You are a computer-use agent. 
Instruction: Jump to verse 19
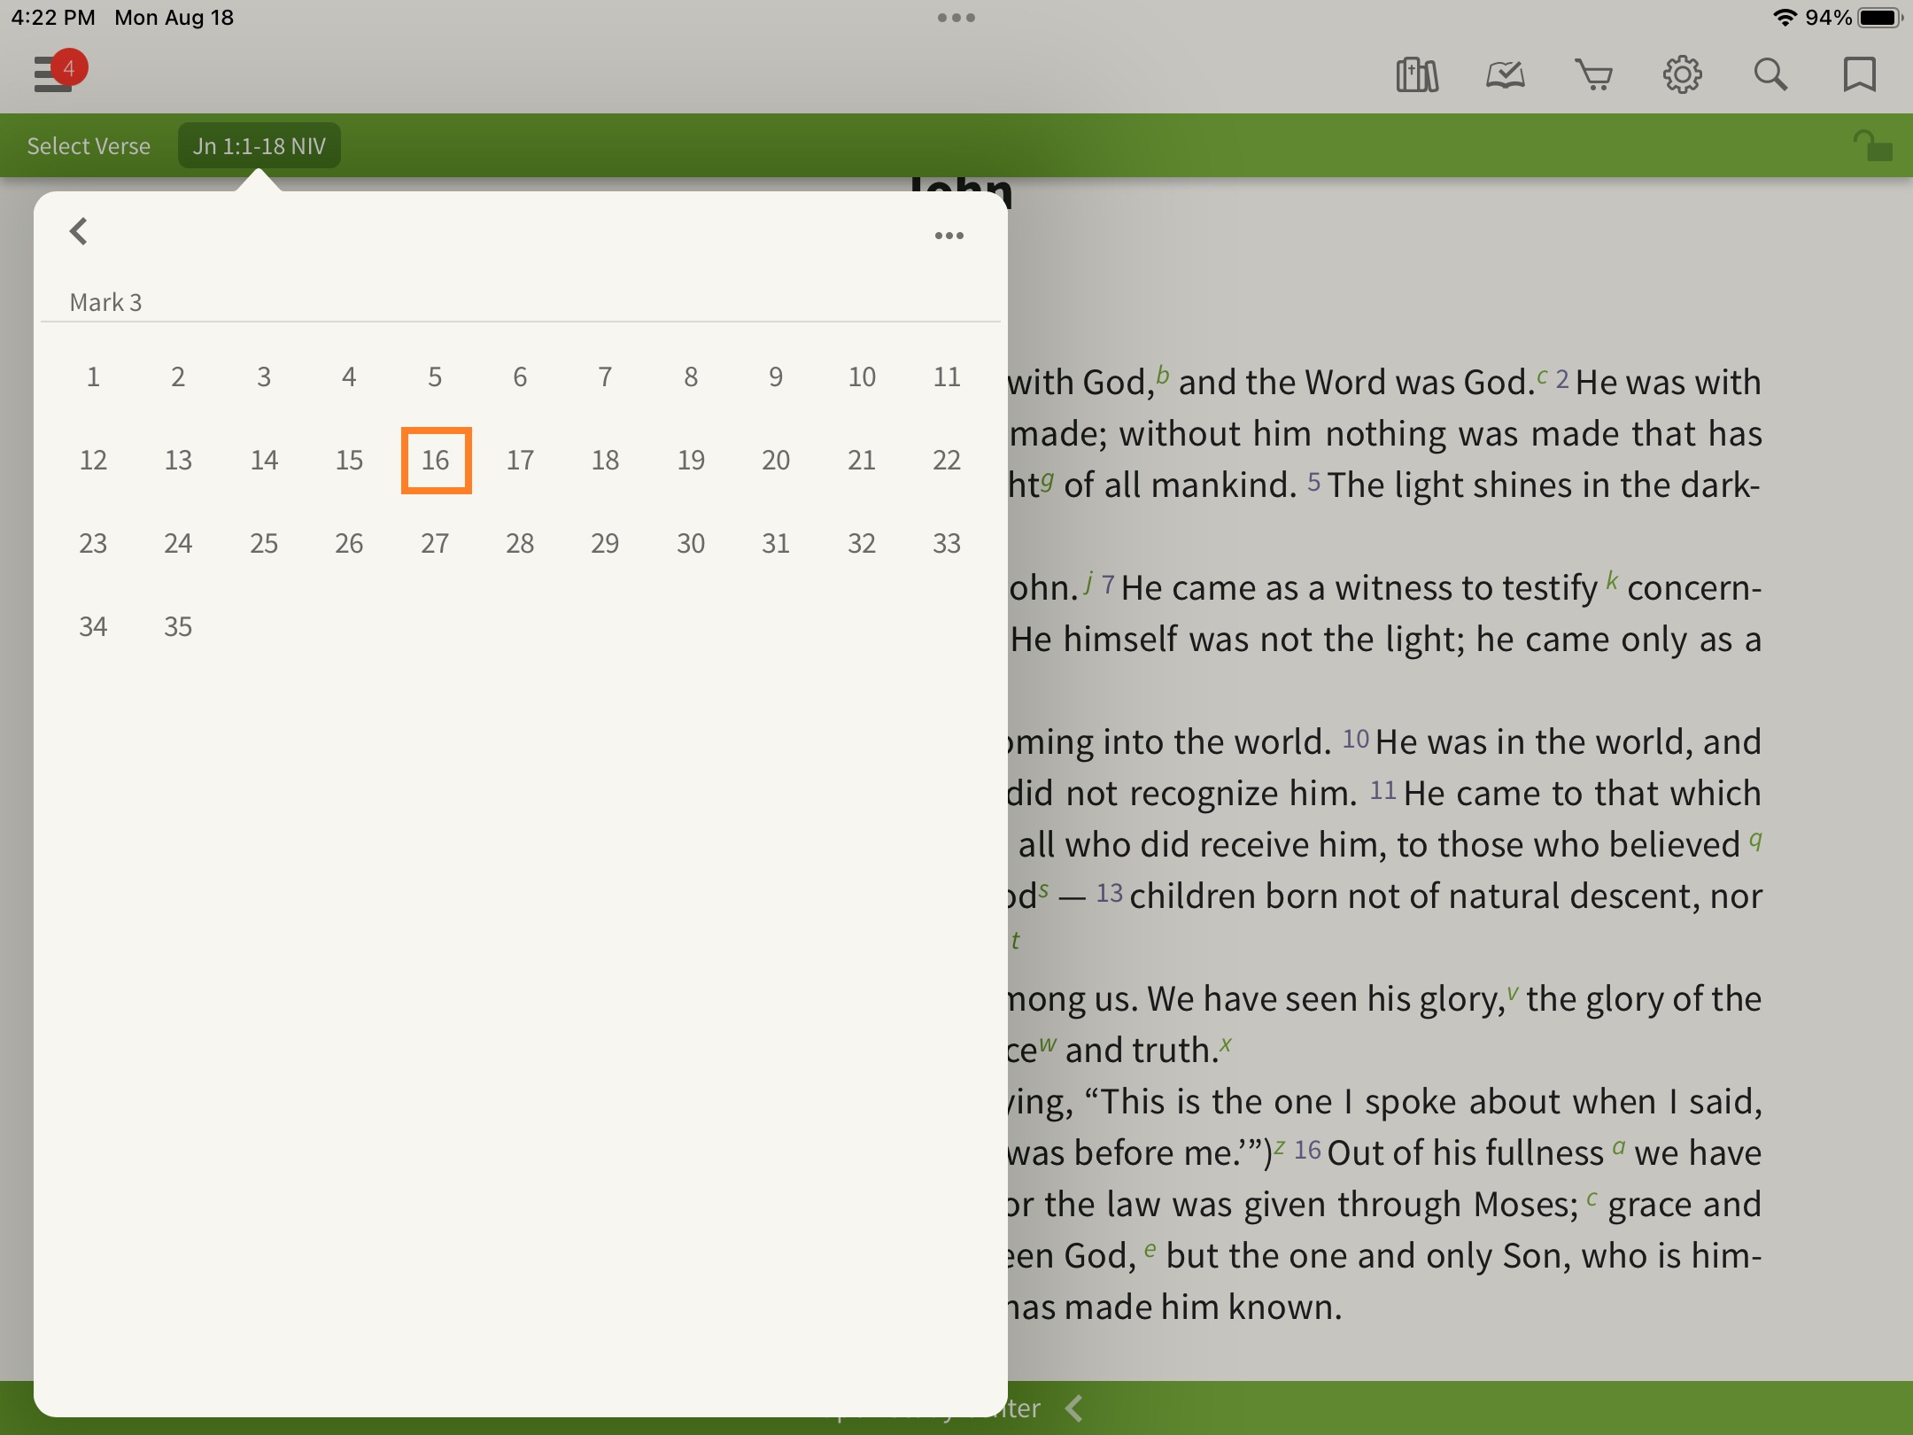691,461
